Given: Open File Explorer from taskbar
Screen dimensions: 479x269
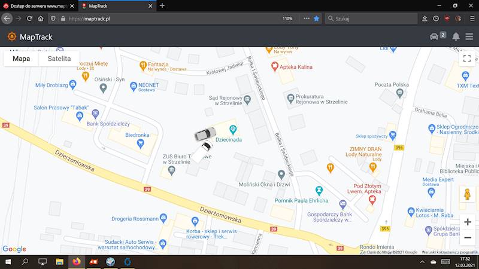Looking at the screenshot, I should pyautogui.click(x=59, y=262).
